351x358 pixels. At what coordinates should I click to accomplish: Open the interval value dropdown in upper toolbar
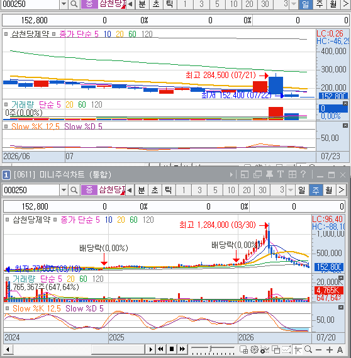click(294, 4)
